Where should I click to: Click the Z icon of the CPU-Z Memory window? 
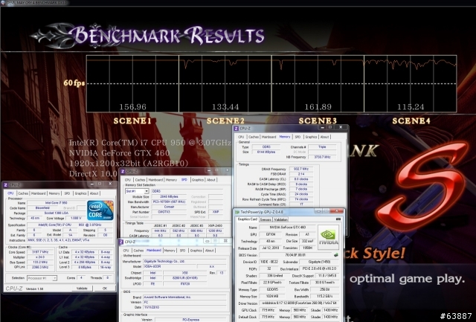(237, 129)
